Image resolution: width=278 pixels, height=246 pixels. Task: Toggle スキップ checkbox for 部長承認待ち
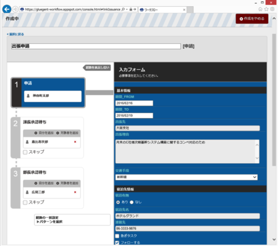[25, 203]
